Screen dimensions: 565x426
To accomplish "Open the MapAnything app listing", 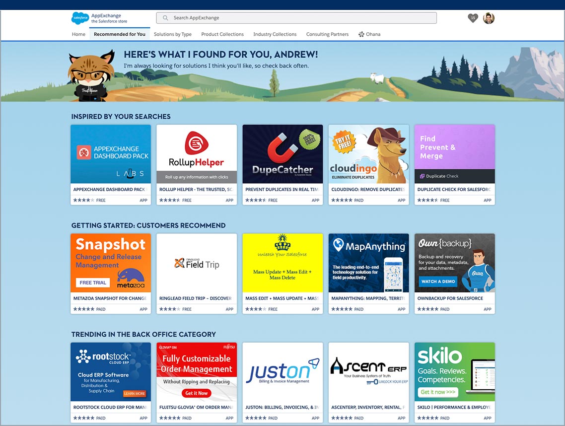I will pos(368,263).
